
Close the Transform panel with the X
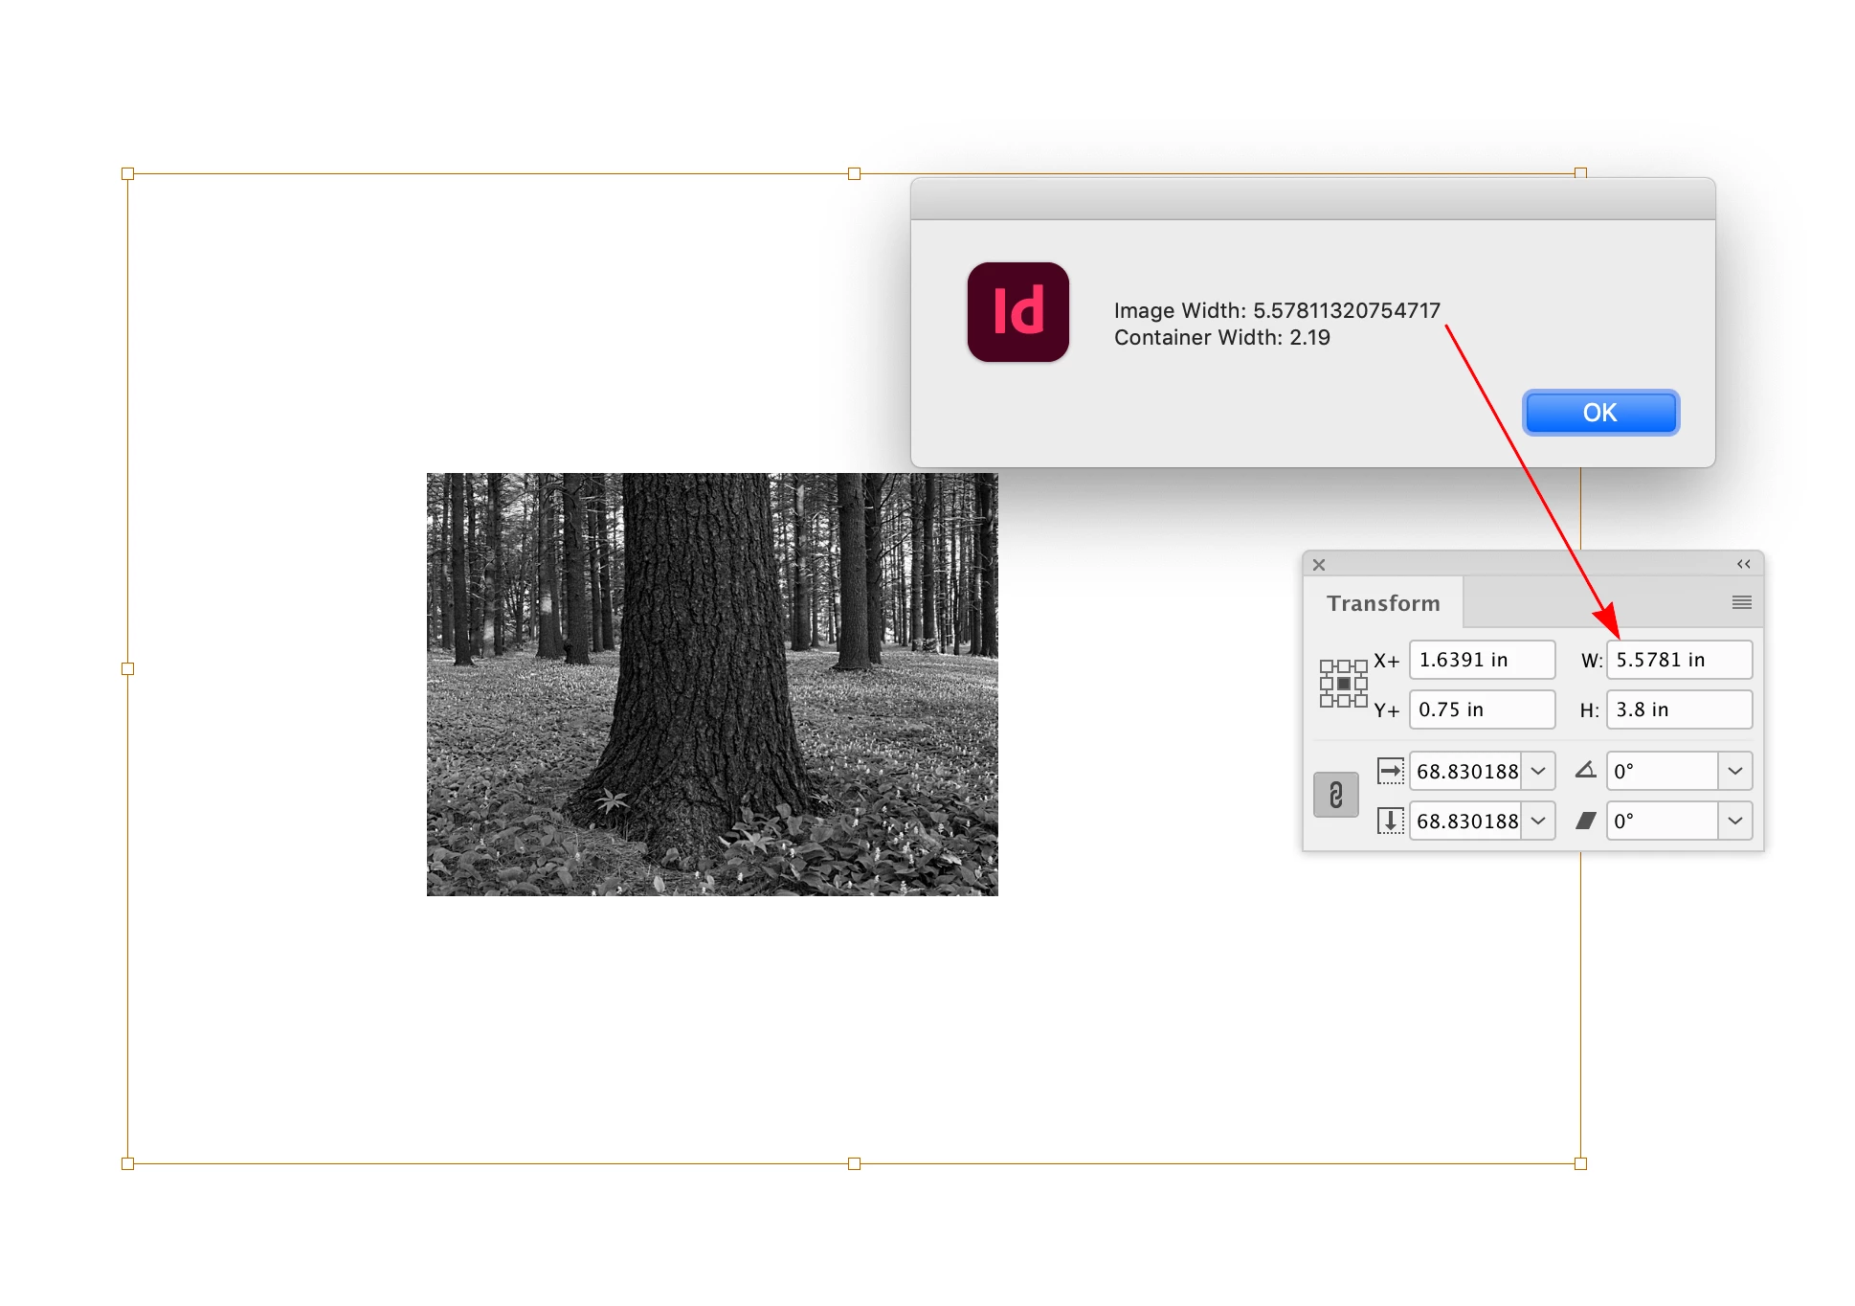1319,565
